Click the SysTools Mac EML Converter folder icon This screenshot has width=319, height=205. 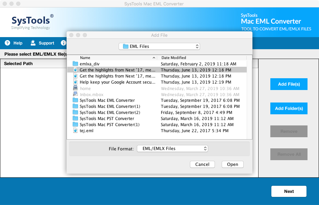(75, 100)
